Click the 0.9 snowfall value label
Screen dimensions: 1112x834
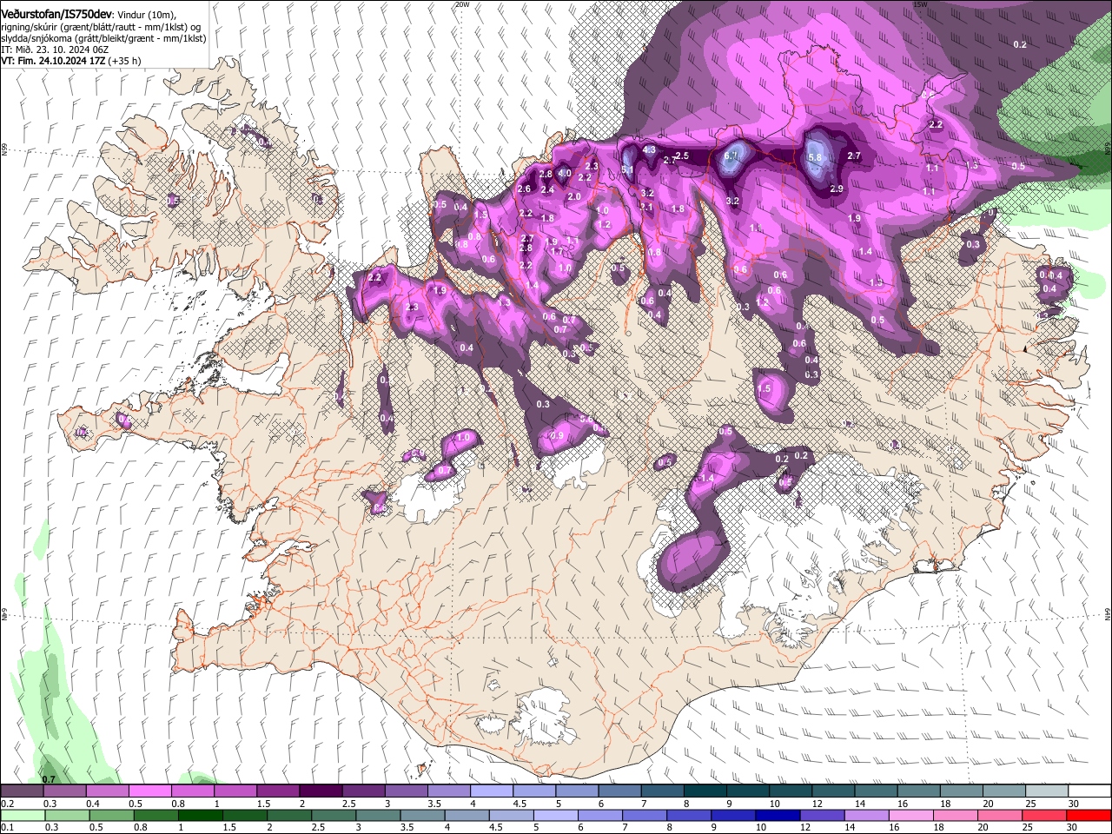tap(557, 436)
